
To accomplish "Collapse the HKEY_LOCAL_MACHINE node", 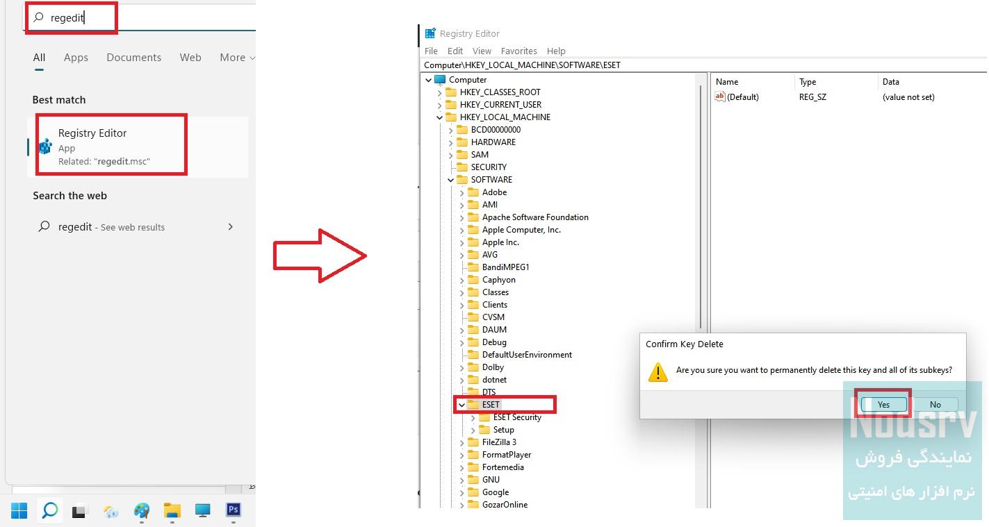I will pyautogui.click(x=439, y=117).
